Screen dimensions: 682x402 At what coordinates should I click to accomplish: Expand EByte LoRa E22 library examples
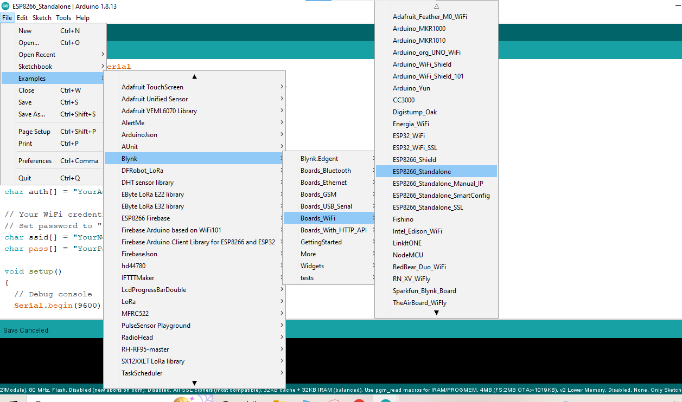click(x=194, y=194)
